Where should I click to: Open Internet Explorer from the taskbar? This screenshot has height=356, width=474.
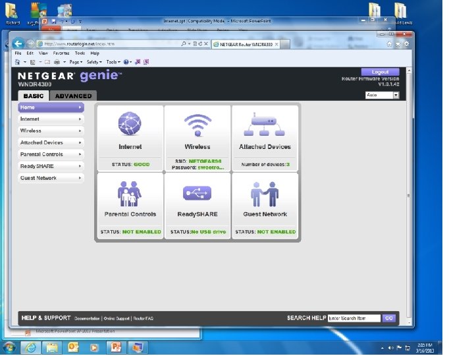tap(30, 347)
